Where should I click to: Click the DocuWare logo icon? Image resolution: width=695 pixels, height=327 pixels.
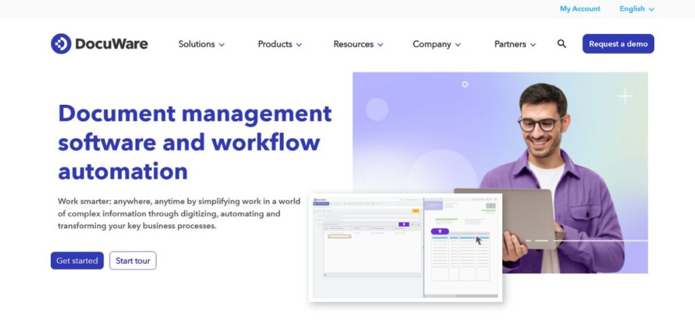(61, 44)
